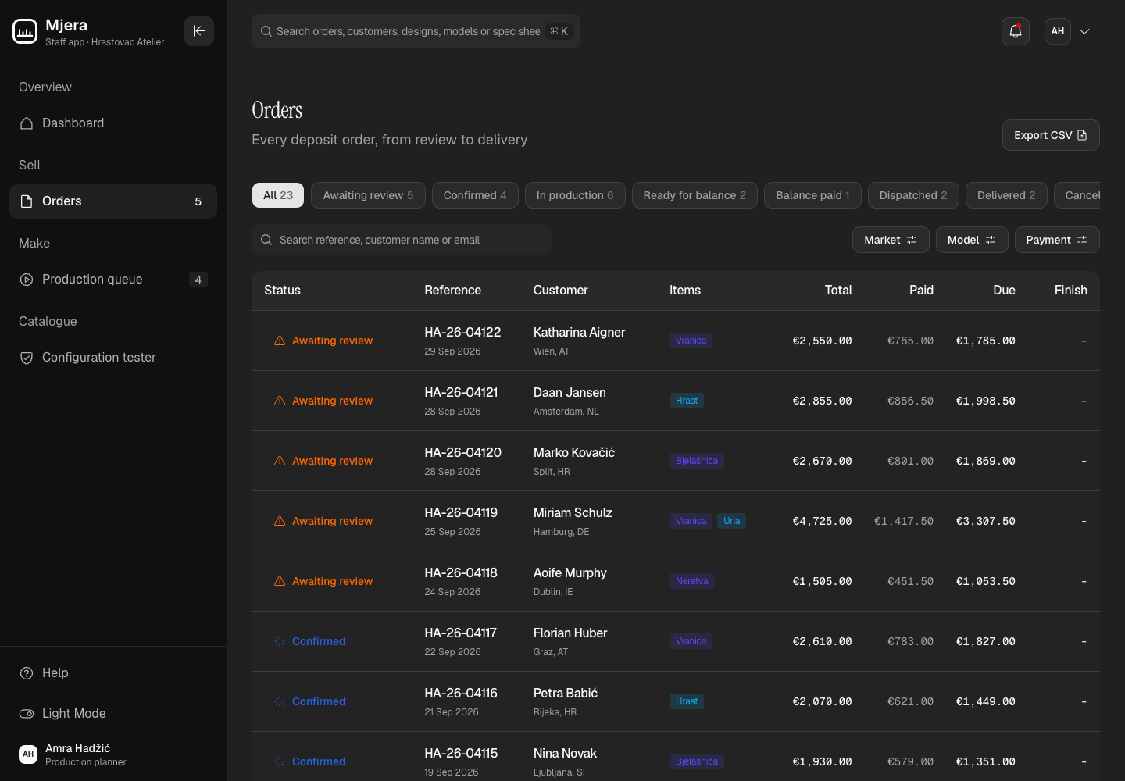Click the warning icon on order HA-26-04122
This screenshot has height=781, width=1125.
[x=280, y=341]
